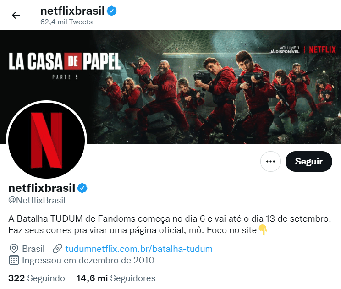Open the Netflix N profile picture

click(47, 140)
